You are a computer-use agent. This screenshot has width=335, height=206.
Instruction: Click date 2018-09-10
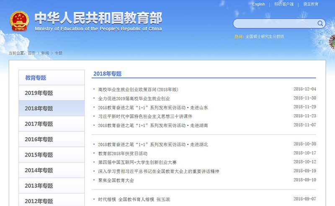click(305, 180)
